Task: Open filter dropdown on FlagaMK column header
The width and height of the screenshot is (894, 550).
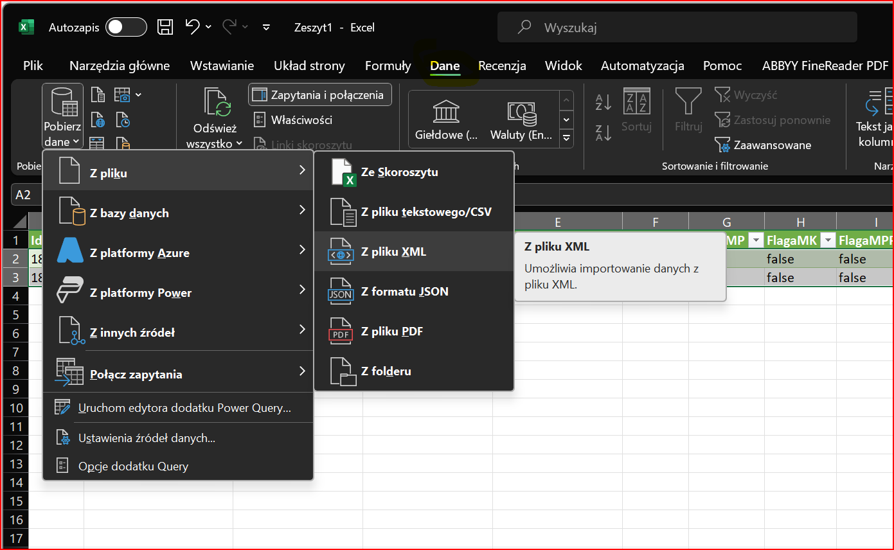Action: point(828,240)
